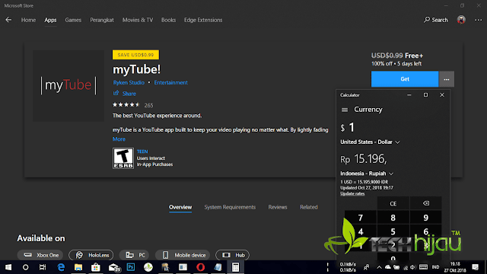Click the ESRB Teen rating badge
487x274 pixels.
pos(123,158)
